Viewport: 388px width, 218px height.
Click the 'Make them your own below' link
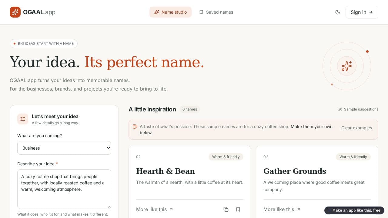tap(236, 130)
